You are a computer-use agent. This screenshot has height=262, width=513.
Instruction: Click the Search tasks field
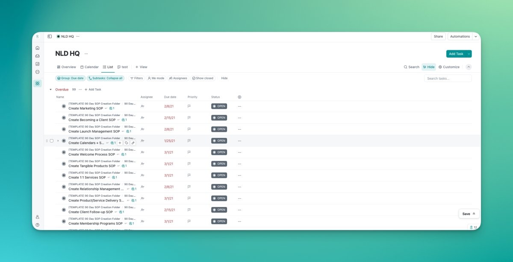click(x=447, y=78)
